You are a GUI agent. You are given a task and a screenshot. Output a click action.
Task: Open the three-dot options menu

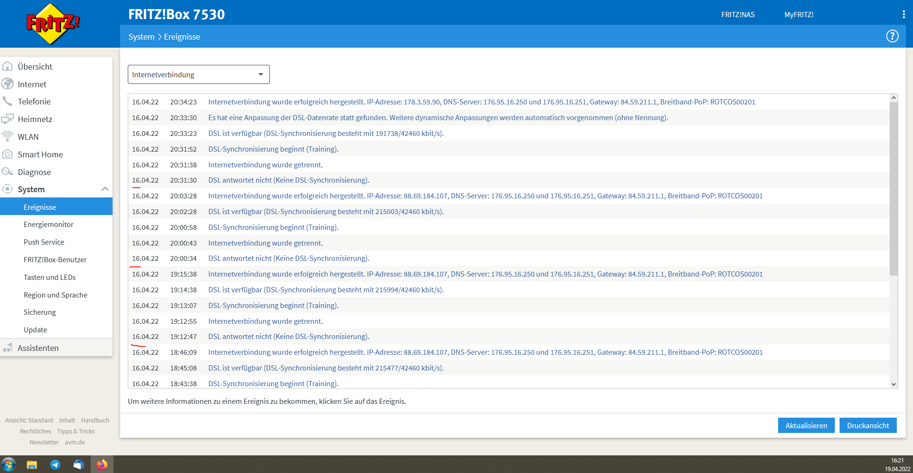click(x=903, y=14)
